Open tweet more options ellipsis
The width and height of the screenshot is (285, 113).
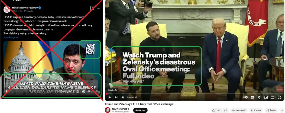pyautogui.click(x=98, y=9)
